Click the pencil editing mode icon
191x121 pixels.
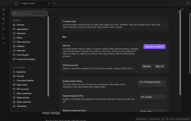click(162, 119)
